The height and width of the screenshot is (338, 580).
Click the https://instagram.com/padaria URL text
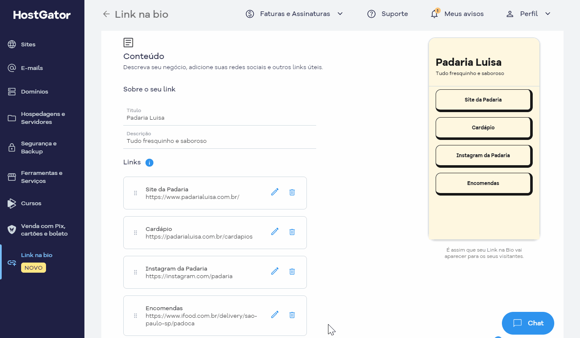tap(189, 276)
